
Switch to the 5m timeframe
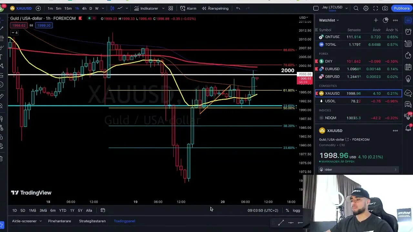click(x=58, y=8)
